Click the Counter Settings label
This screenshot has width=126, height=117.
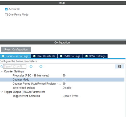(x=14, y=72)
